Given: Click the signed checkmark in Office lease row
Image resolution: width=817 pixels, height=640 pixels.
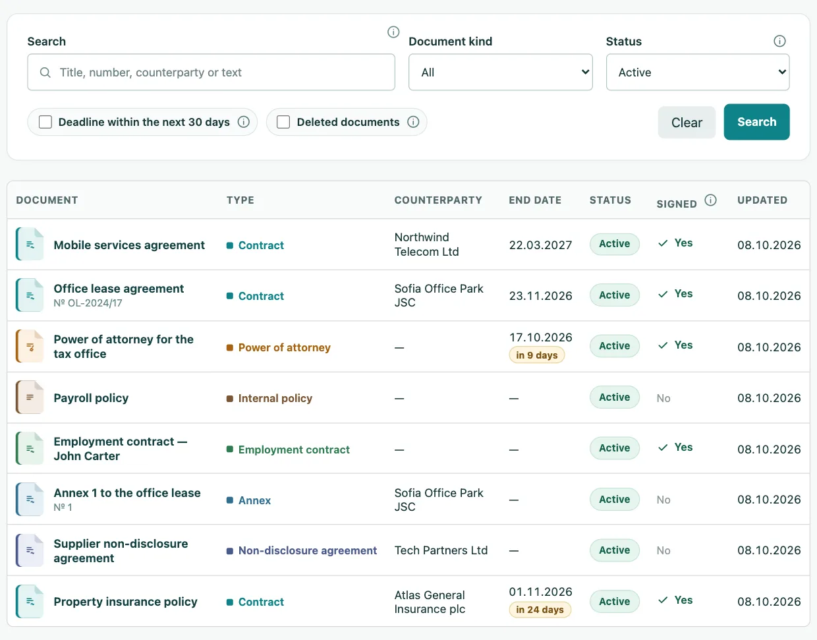Looking at the screenshot, I should (x=663, y=294).
